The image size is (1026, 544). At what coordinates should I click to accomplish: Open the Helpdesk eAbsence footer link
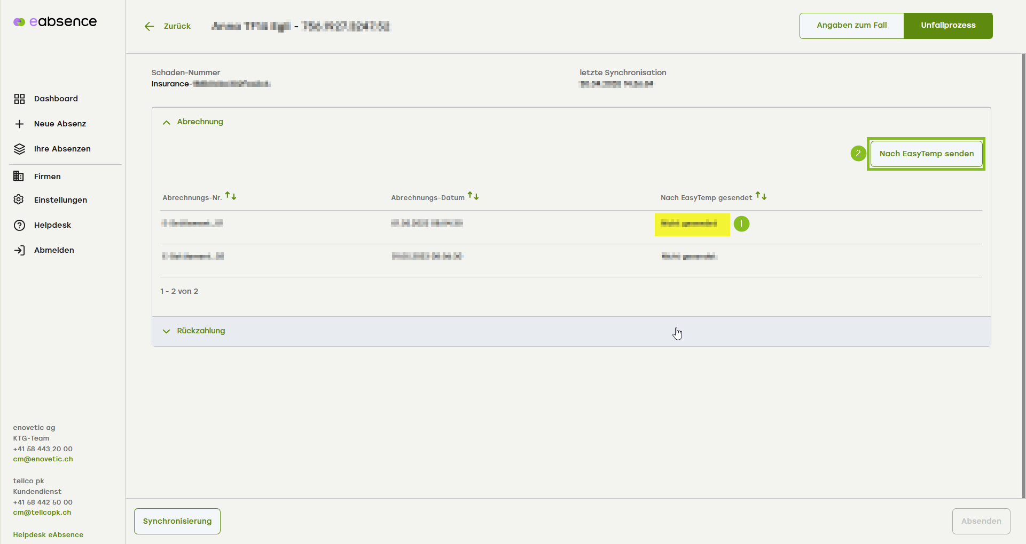(x=48, y=535)
